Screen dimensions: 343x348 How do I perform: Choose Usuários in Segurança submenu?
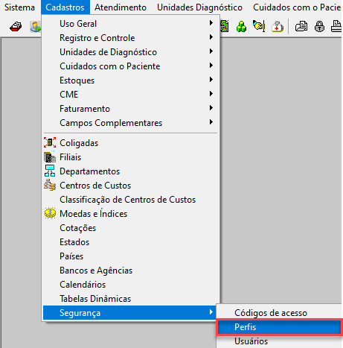coord(280,341)
